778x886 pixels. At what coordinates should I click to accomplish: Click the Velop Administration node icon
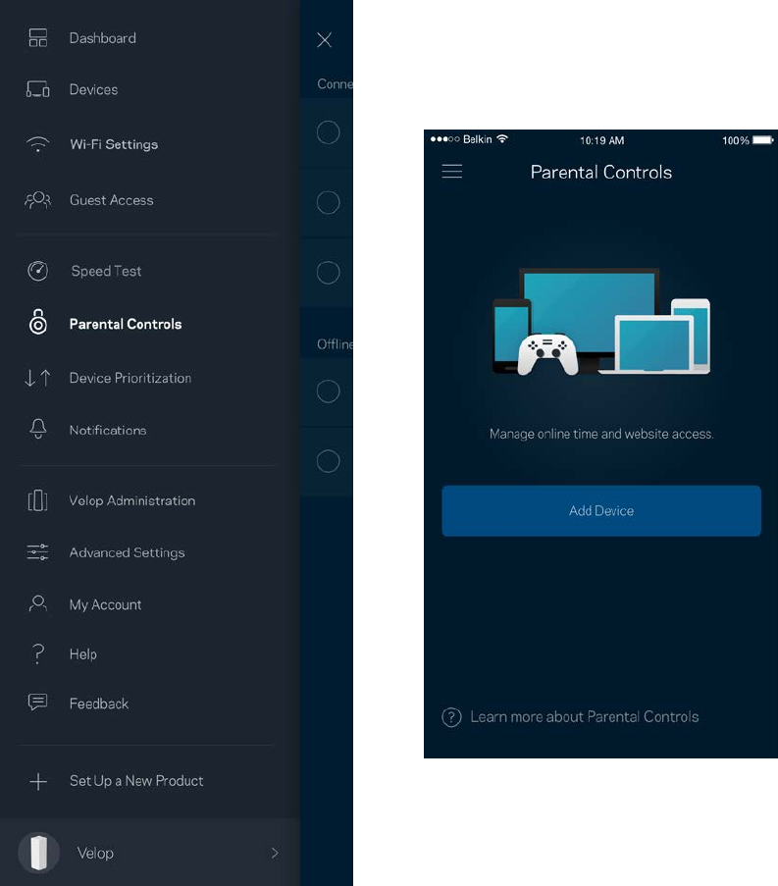click(38, 500)
